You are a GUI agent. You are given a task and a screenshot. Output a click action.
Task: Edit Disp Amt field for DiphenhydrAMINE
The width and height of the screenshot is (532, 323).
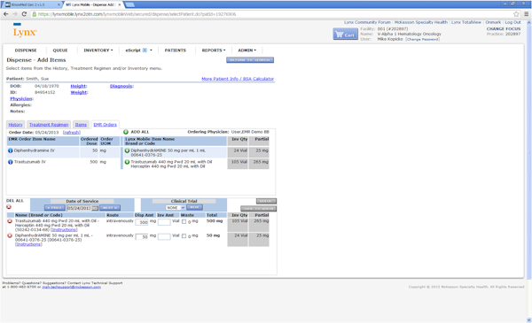142,236
